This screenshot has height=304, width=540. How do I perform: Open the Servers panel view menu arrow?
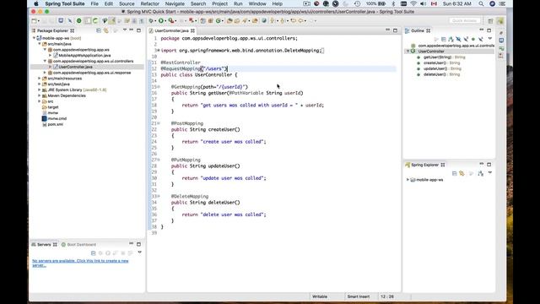(139, 252)
